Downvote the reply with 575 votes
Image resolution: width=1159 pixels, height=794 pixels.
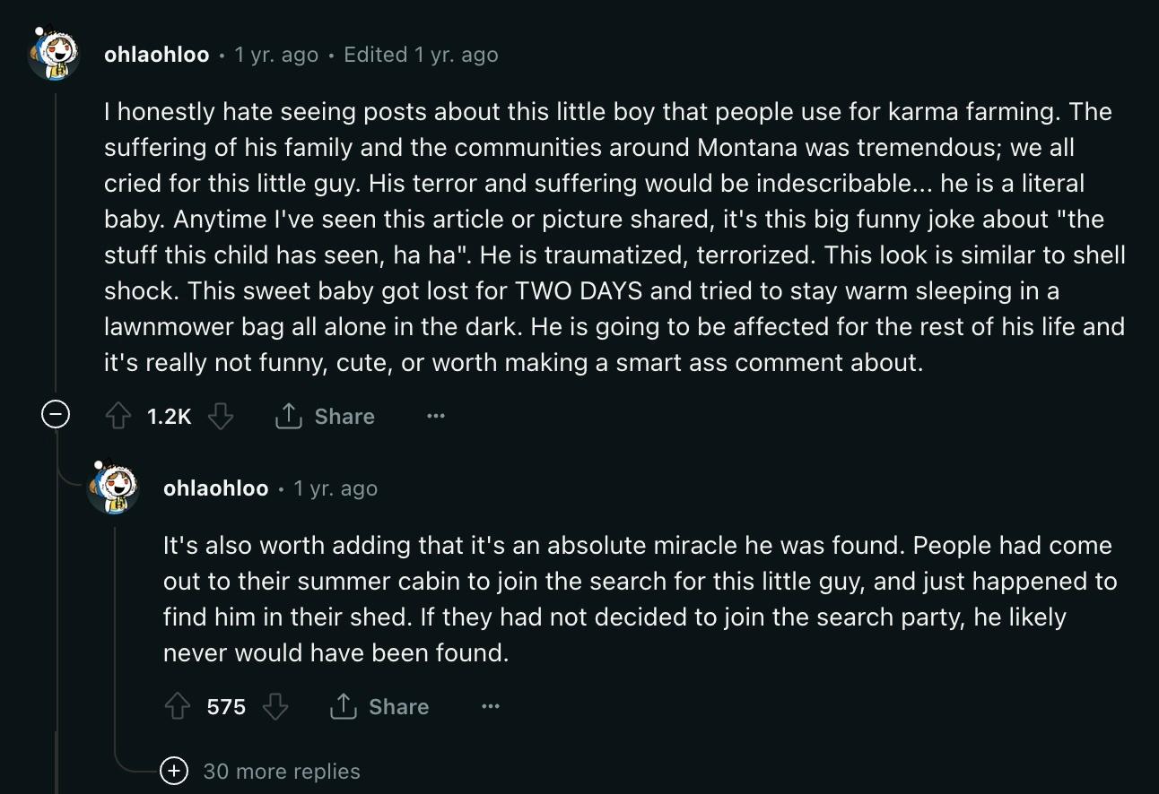click(x=275, y=707)
